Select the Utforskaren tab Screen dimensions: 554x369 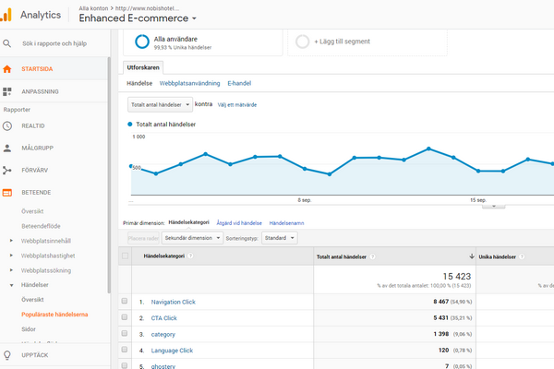tap(143, 67)
